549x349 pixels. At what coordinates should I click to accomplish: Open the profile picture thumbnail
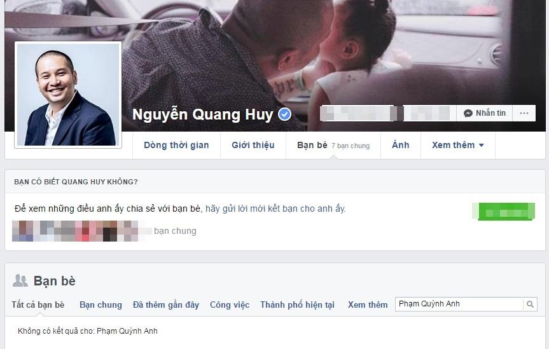pyautogui.click(x=68, y=95)
